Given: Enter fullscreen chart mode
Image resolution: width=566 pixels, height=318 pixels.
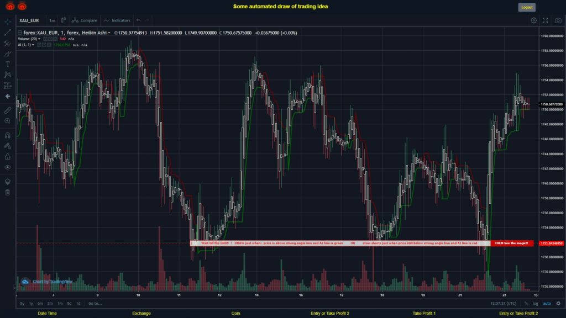Looking at the screenshot, I should 546,20.
